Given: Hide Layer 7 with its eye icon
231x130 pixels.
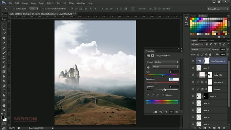Looking at the screenshot, I should point(193,68).
